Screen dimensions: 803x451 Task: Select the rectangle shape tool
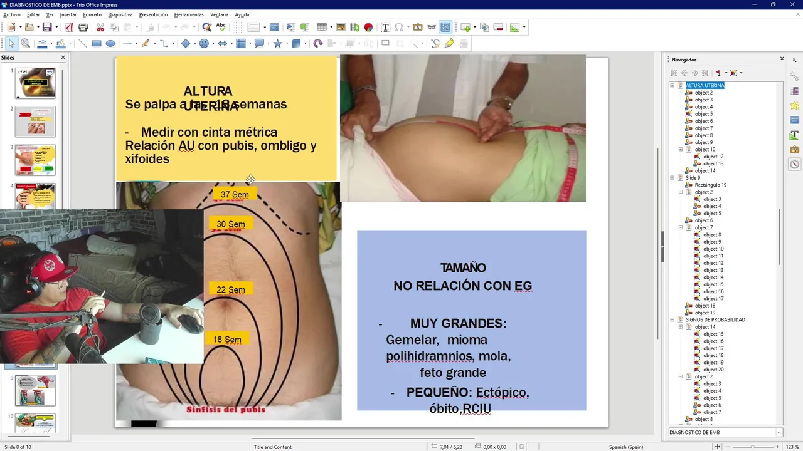pyautogui.click(x=97, y=43)
